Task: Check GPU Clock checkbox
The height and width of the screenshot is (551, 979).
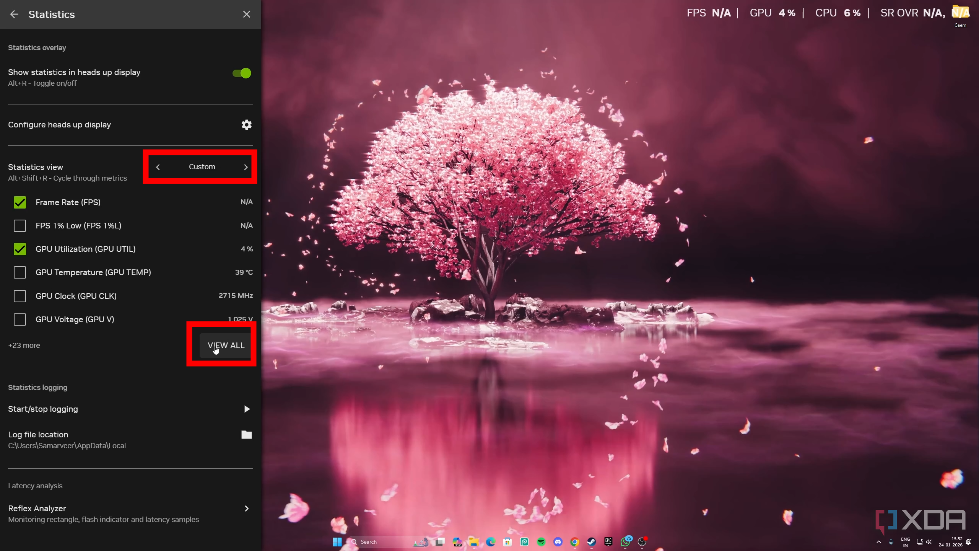Action: (x=20, y=296)
